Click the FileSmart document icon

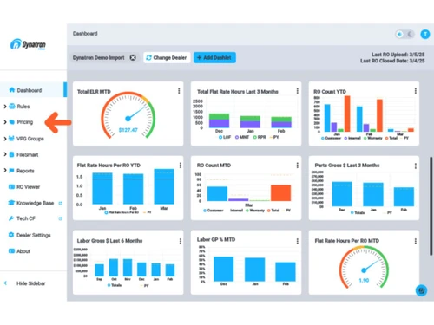pos(11,154)
